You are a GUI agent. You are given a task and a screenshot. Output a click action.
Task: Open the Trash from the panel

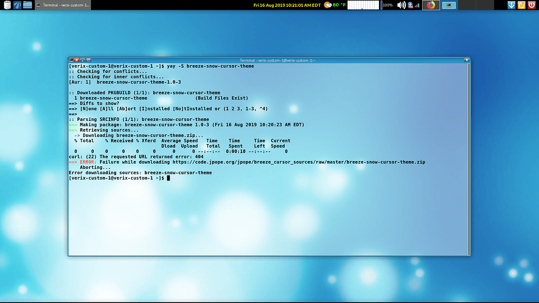pos(6,5)
